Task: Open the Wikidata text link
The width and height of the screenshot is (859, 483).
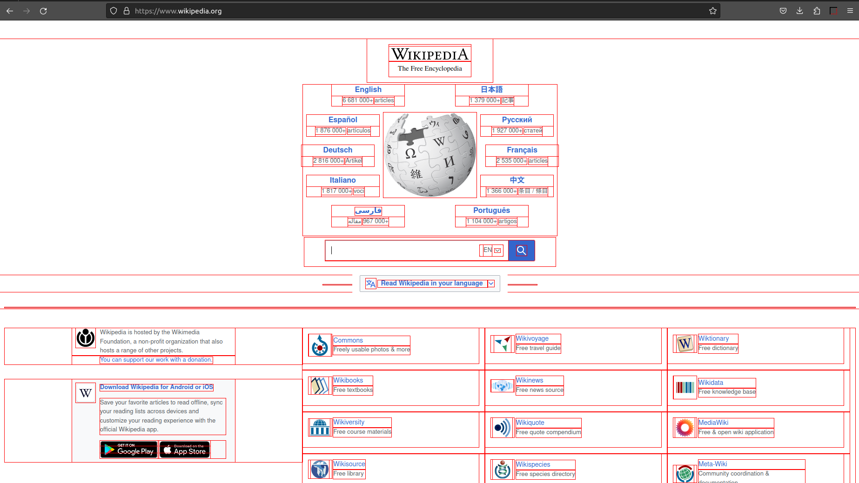Action: (711, 383)
